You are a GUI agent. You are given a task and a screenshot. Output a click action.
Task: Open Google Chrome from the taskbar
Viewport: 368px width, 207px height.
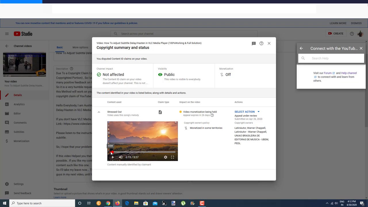pos(108,203)
